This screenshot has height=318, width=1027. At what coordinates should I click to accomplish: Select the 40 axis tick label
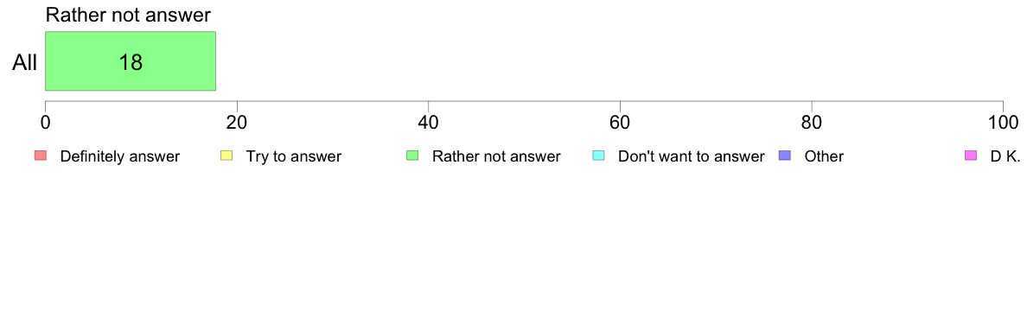(428, 122)
